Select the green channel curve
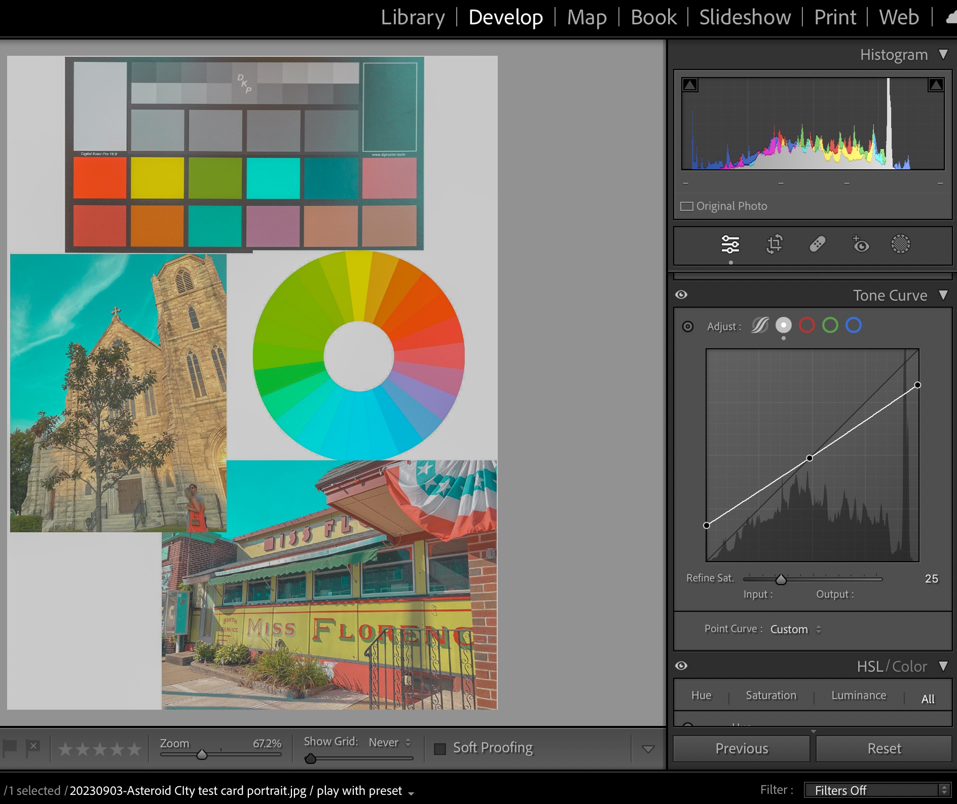Image resolution: width=957 pixels, height=804 pixels. pos(830,325)
